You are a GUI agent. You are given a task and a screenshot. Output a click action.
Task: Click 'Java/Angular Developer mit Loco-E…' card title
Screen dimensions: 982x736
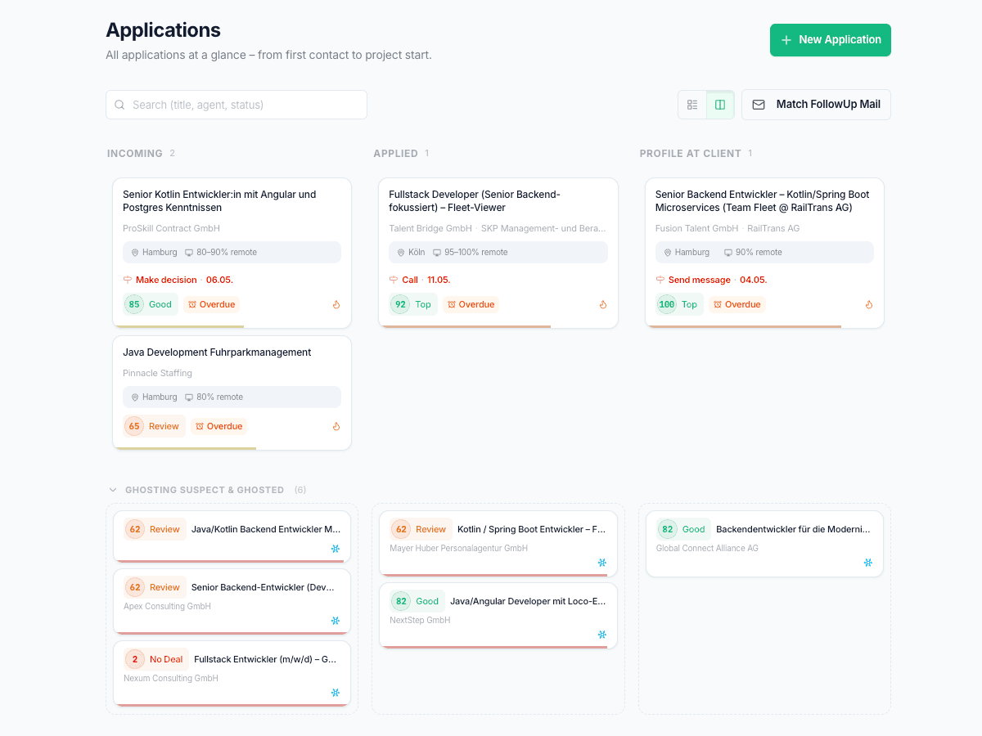tap(529, 601)
